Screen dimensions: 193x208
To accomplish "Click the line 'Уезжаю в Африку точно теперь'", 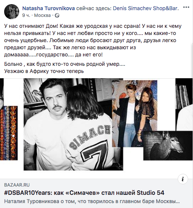I will click(x=44, y=71).
